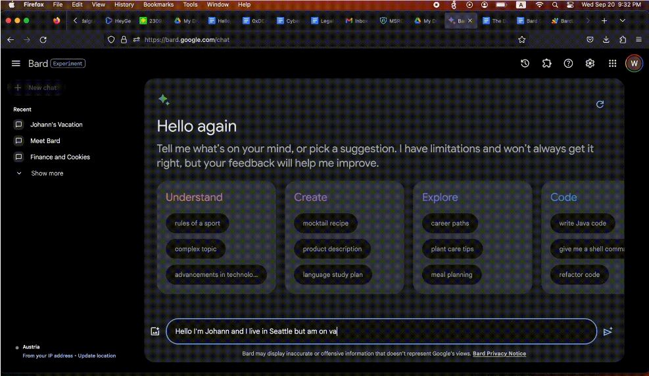Open the History menu in the menu bar

(124, 5)
